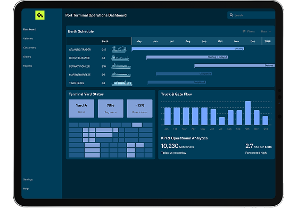Click the Terminal Yard Status heading
This screenshot has width=298, height=208.
tap(86, 94)
